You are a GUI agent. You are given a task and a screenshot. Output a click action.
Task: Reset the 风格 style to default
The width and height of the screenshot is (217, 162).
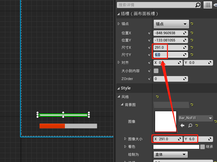click(157, 97)
